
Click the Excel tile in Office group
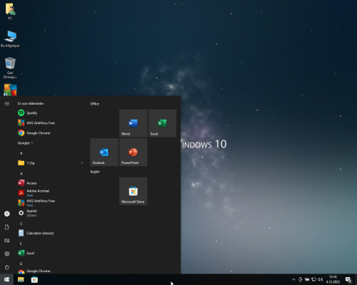point(162,123)
